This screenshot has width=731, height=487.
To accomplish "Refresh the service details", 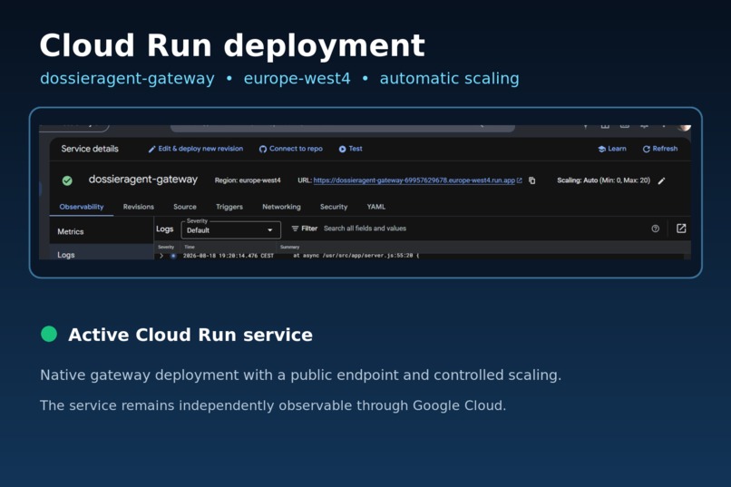I will pos(660,149).
